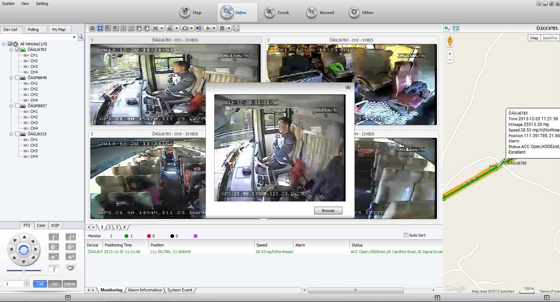Uncheck the All Vehicles checkbox
This screenshot has height=302, width=560.
(x=10, y=44)
